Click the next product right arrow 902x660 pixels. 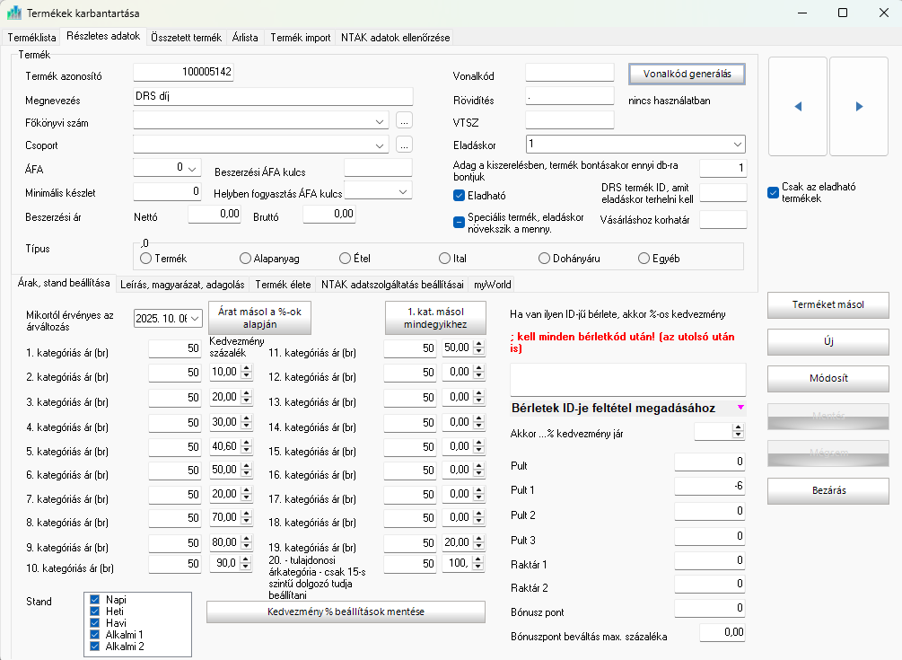click(858, 106)
